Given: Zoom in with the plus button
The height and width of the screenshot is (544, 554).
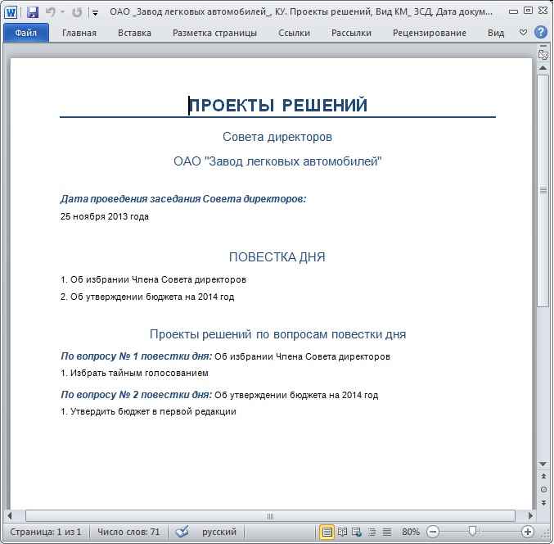Looking at the screenshot, I should pos(528,532).
